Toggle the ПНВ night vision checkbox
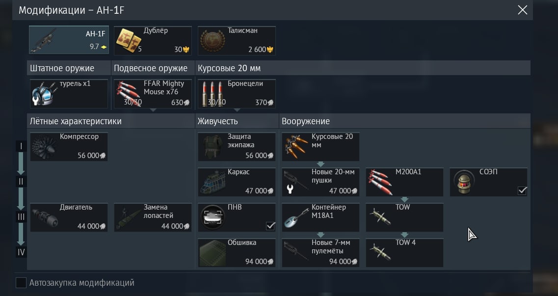Screen dimensions: 558x296 270,226
